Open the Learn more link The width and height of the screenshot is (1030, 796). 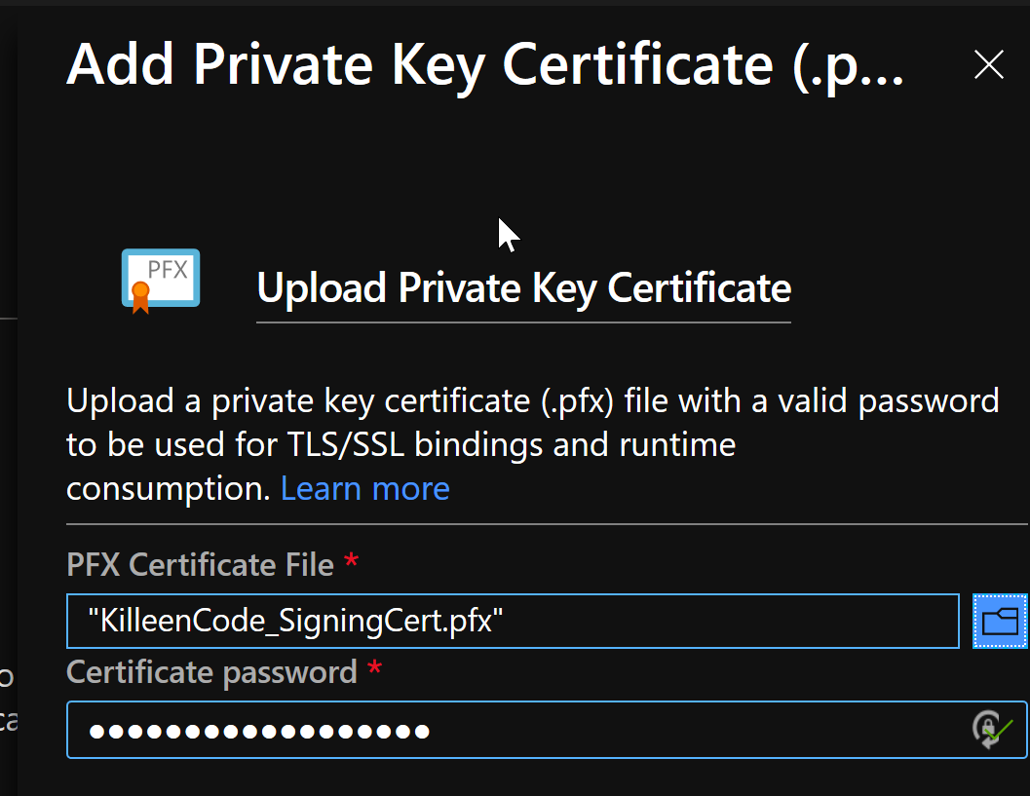(x=364, y=487)
